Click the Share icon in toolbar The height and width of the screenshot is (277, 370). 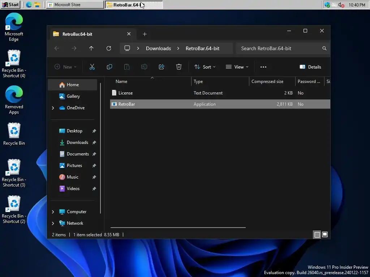[162, 67]
